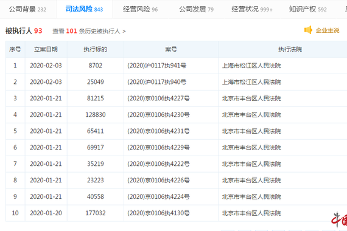Screen dimensions: 347x231
Task: Select case number (2020)京0106执4229号
Action: [x=158, y=148]
